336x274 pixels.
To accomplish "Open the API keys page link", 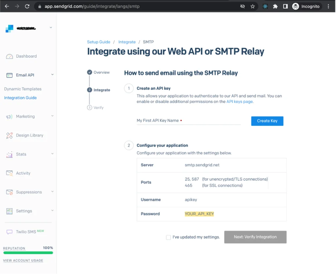I will pos(239,101).
